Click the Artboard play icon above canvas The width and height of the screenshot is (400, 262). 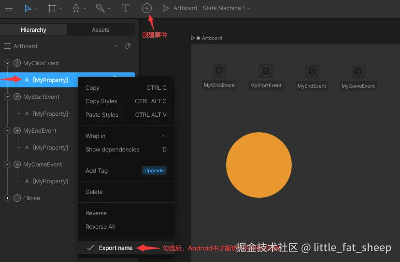pos(193,38)
